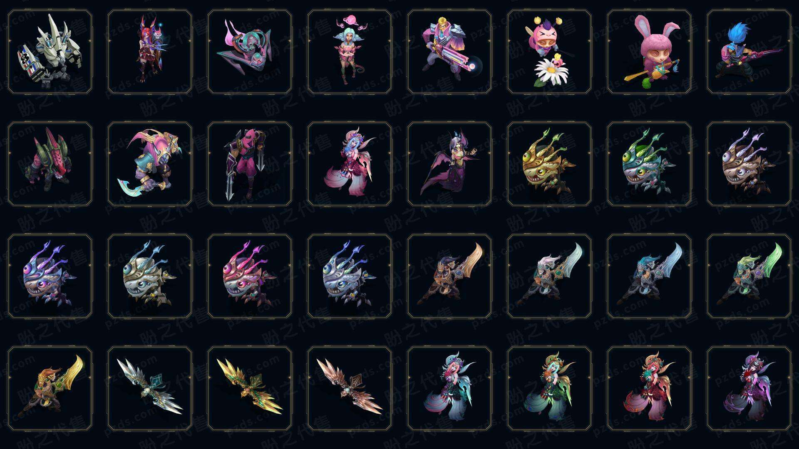Select the teal-haired girl with pink orb

(x=350, y=52)
